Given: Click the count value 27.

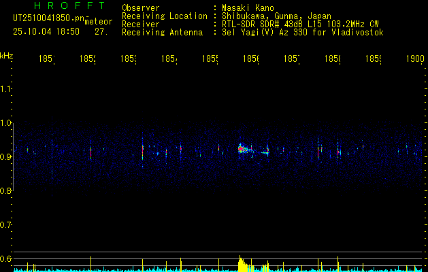Looking at the screenshot, I should tap(101, 32).
